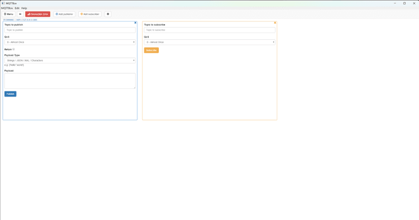
Task: Click the blue Publish button
Action: (10, 94)
